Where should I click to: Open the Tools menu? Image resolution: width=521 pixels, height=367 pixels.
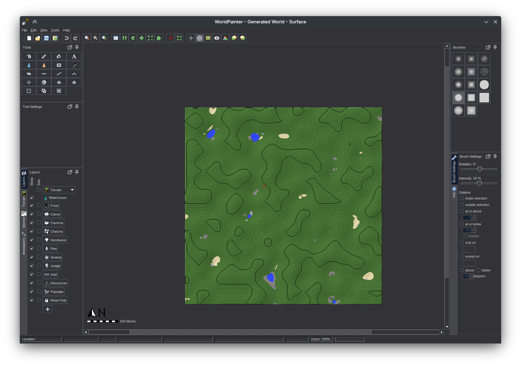(x=55, y=30)
